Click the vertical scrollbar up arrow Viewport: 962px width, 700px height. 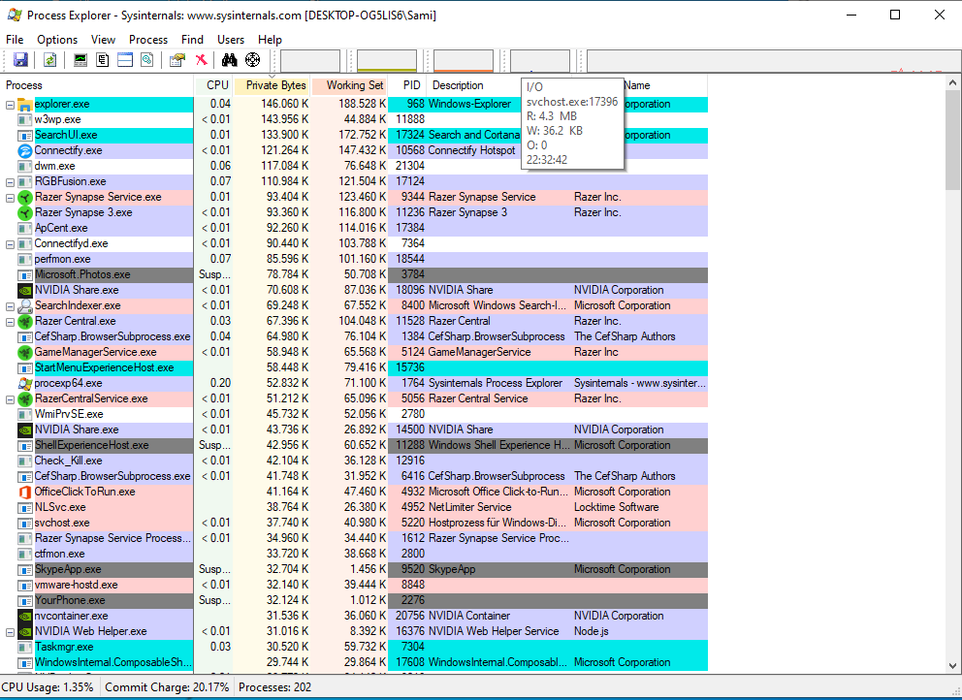(952, 82)
